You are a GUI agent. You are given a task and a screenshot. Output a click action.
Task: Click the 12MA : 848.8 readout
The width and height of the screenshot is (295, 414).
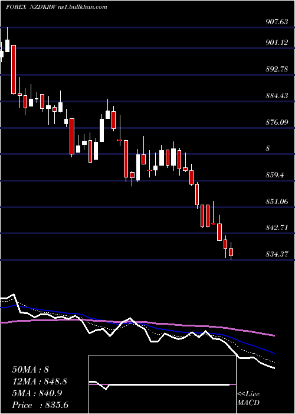40,381
